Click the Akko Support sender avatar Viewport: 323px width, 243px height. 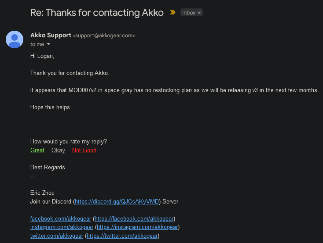point(15,39)
